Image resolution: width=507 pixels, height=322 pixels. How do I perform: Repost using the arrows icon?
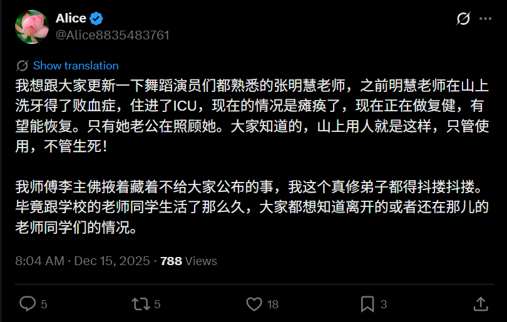pyautogui.click(x=140, y=304)
